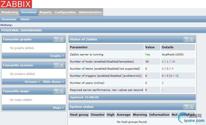Open Favourite maps widget menu icon
The height and width of the screenshot is (125, 206).
56,91
